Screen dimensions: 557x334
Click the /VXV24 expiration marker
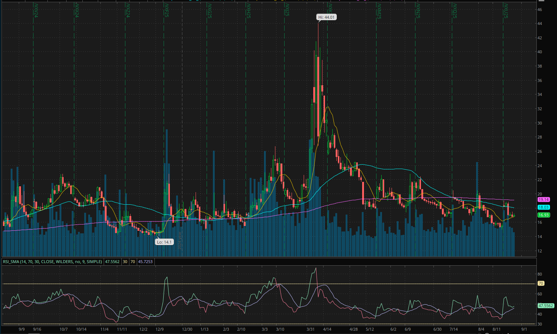point(36,10)
